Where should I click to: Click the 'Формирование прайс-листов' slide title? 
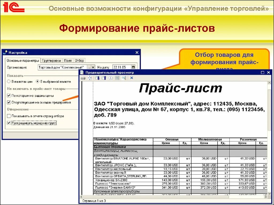137,28
